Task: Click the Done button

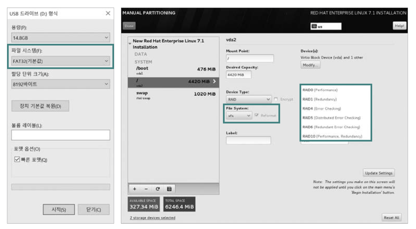Action: [x=129, y=26]
